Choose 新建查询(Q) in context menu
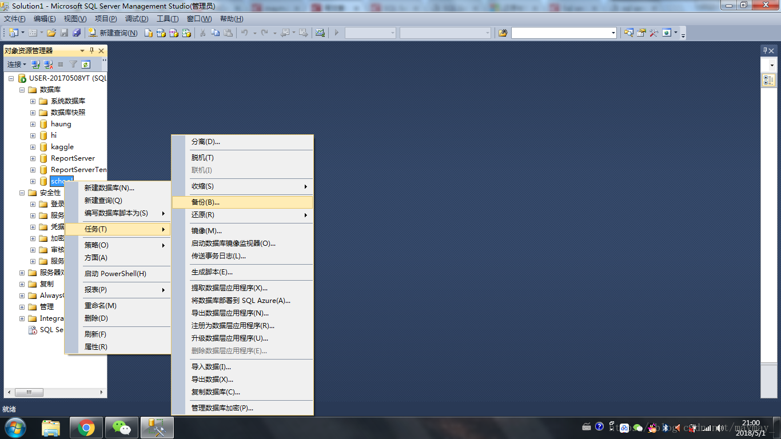The height and width of the screenshot is (439, 781). 117,201
